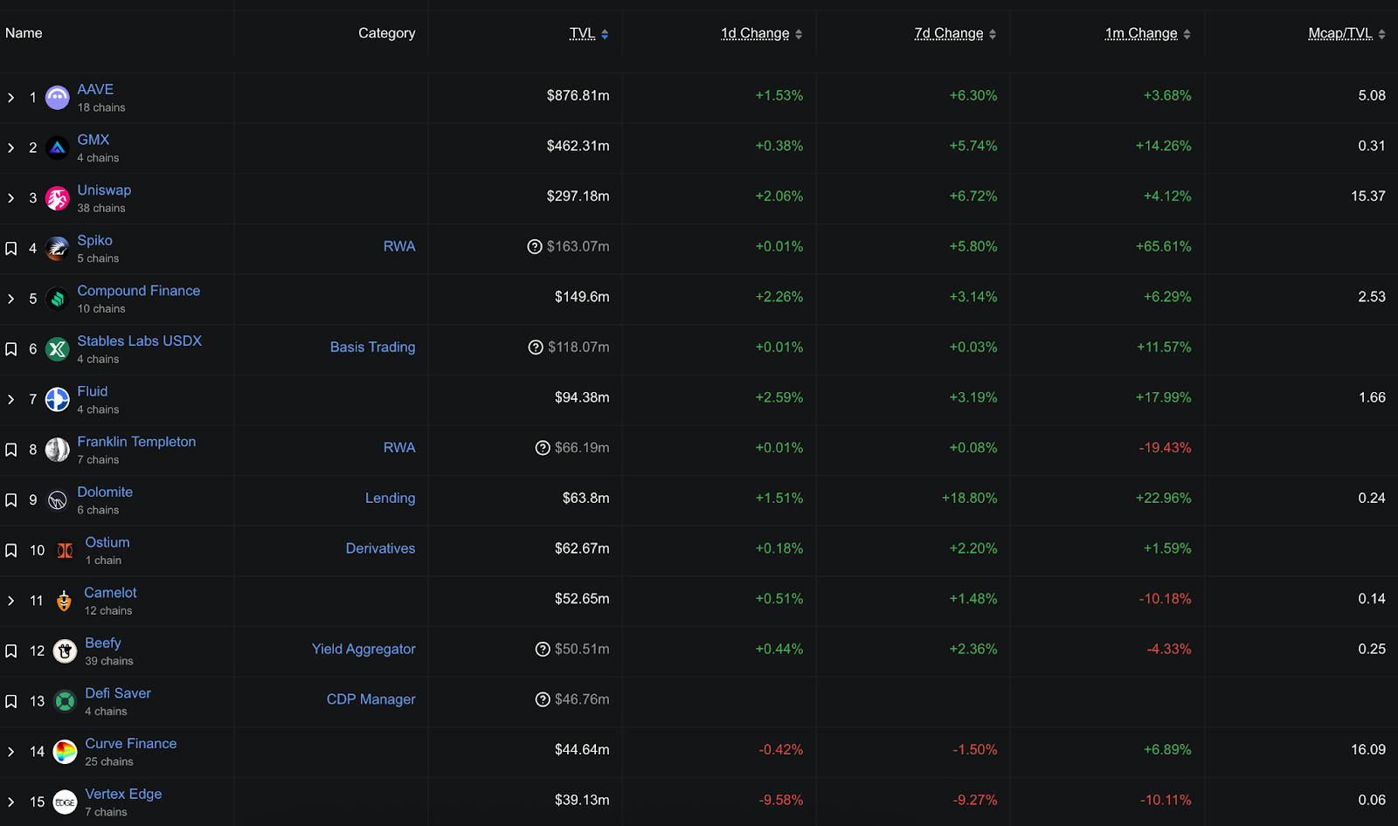Expand the Fluid row chevron
This screenshot has width=1398, height=826.
pos(11,400)
